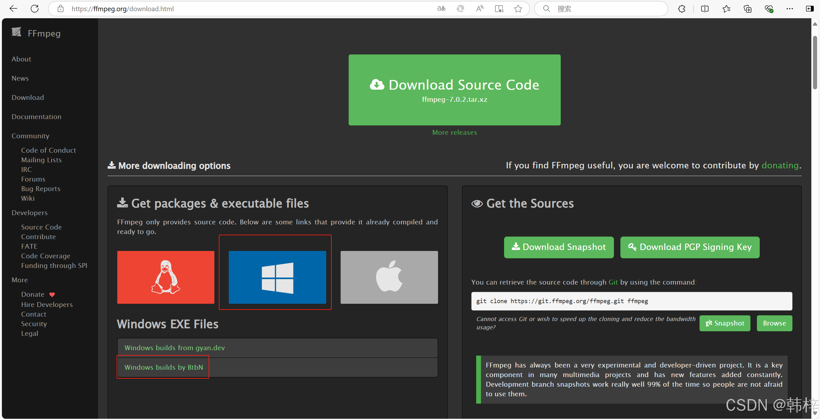Open Contribute sidebar link
The width and height of the screenshot is (820, 419).
coord(38,237)
